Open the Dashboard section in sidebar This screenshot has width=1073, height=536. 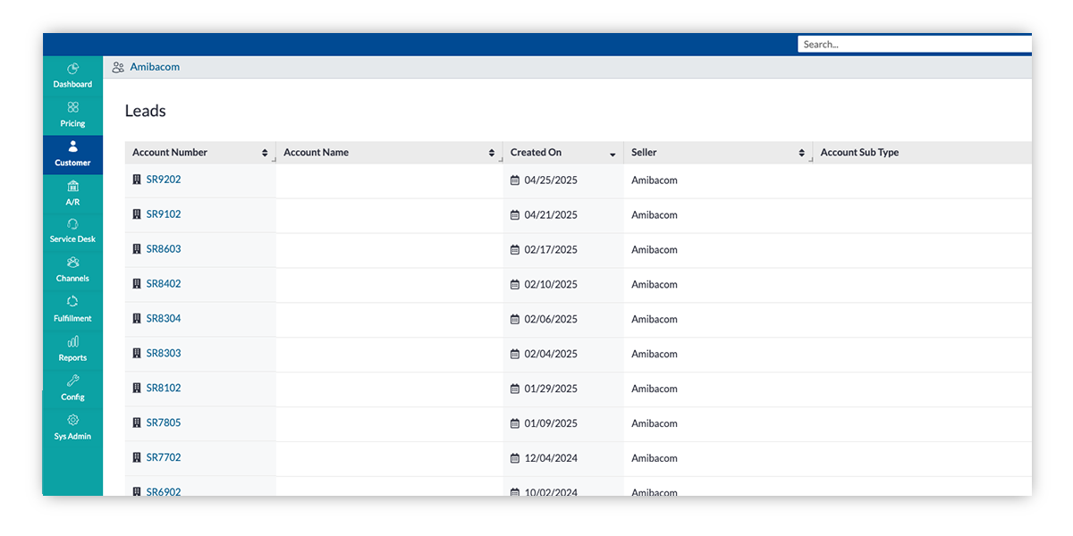click(72, 75)
